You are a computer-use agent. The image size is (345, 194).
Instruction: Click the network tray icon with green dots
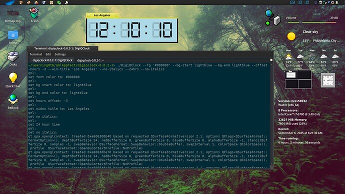tap(325, 2)
